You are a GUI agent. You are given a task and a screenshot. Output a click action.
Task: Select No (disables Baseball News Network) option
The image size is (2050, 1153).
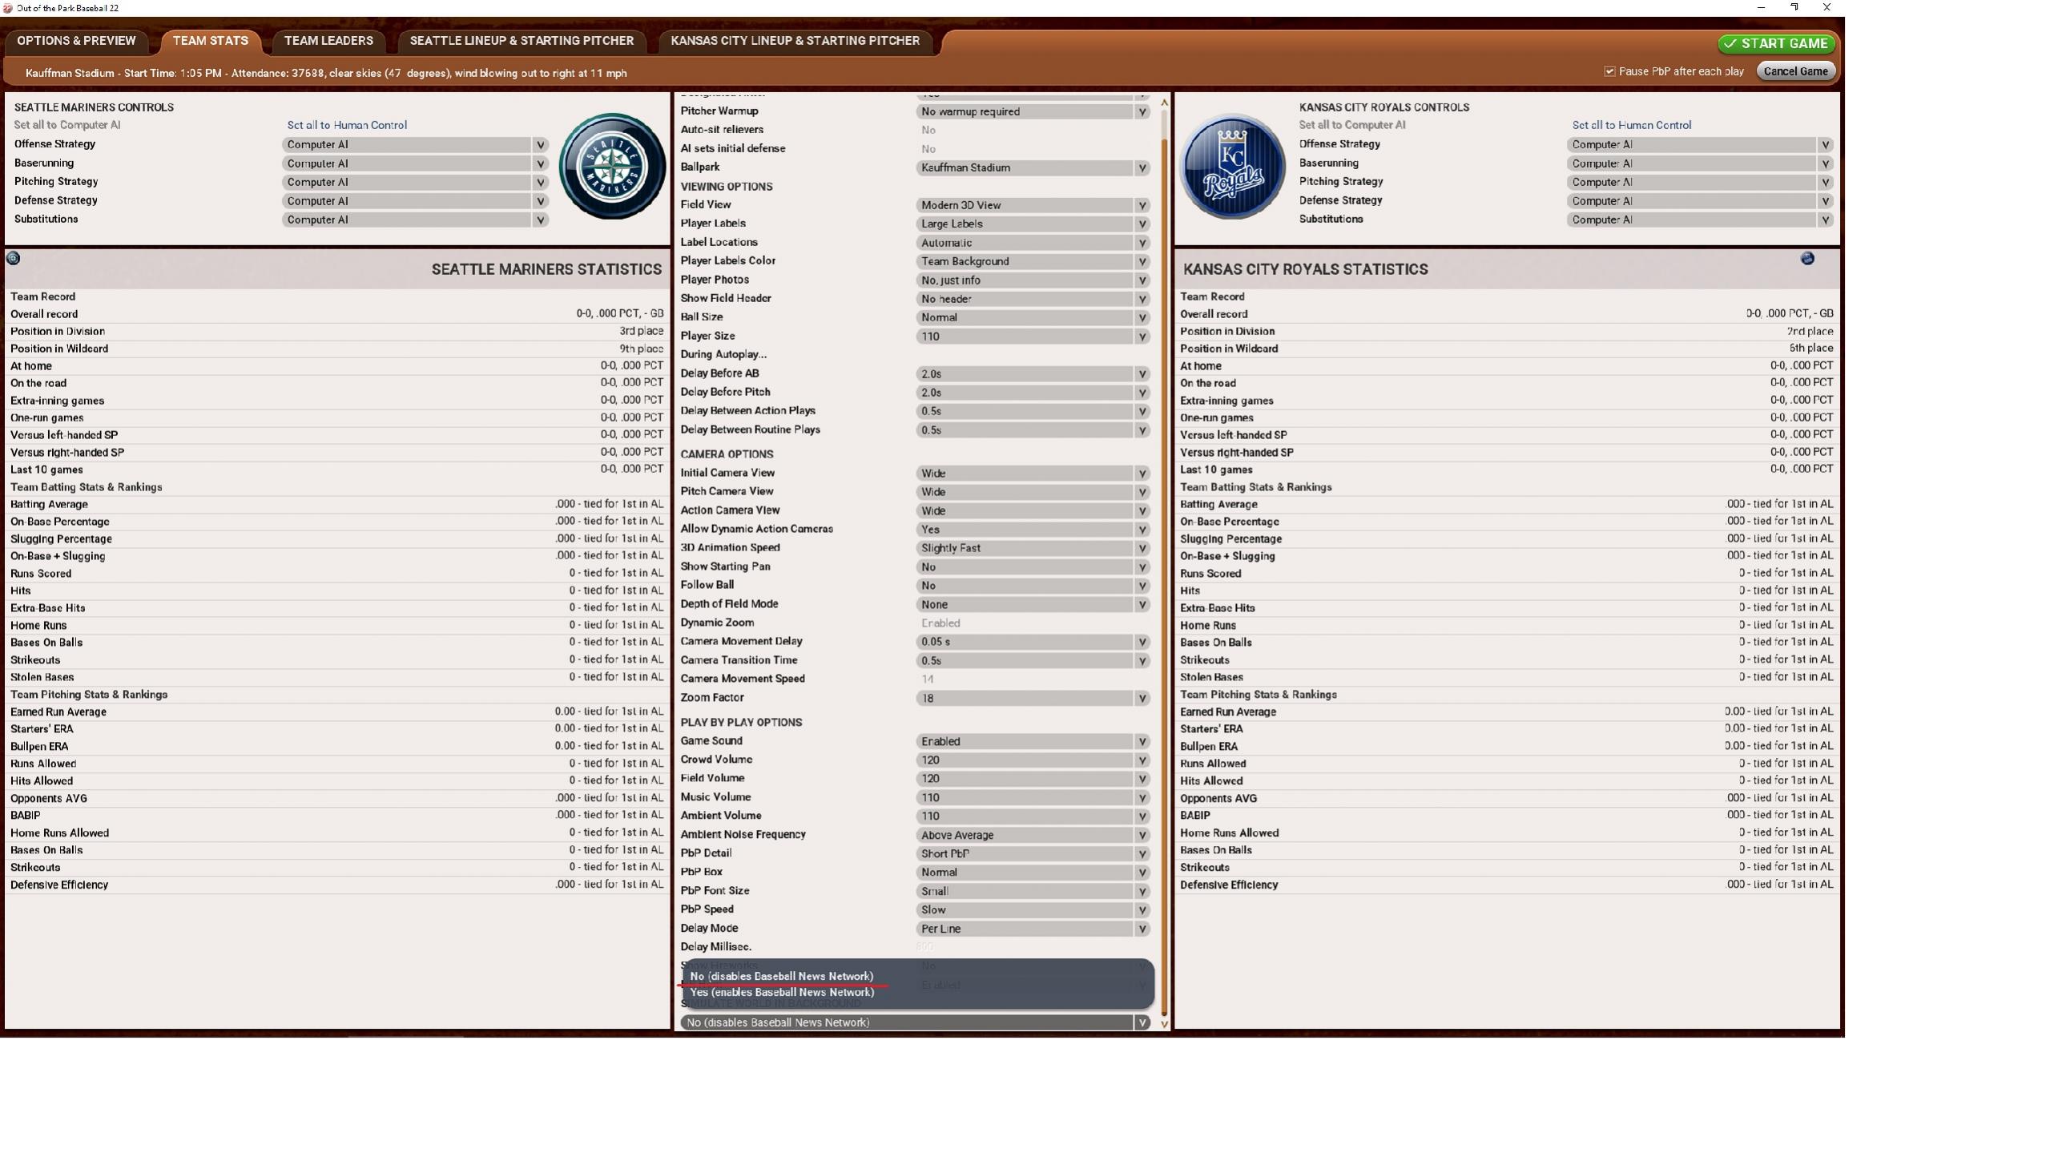781,976
